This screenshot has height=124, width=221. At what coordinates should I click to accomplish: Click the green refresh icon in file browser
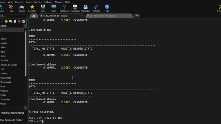(6, 21)
